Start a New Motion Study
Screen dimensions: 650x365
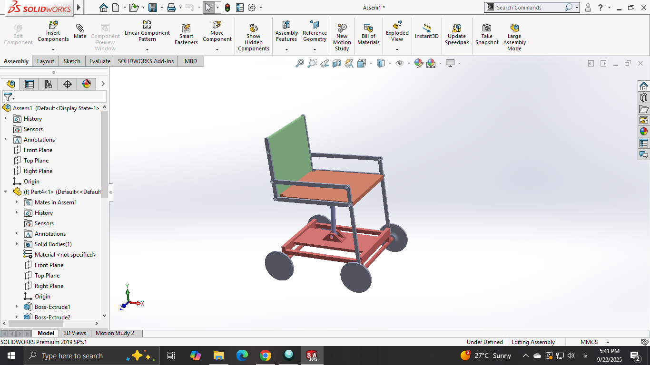click(x=342, y=37)
